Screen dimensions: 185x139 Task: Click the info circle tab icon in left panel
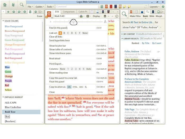[x=25, y=12]
